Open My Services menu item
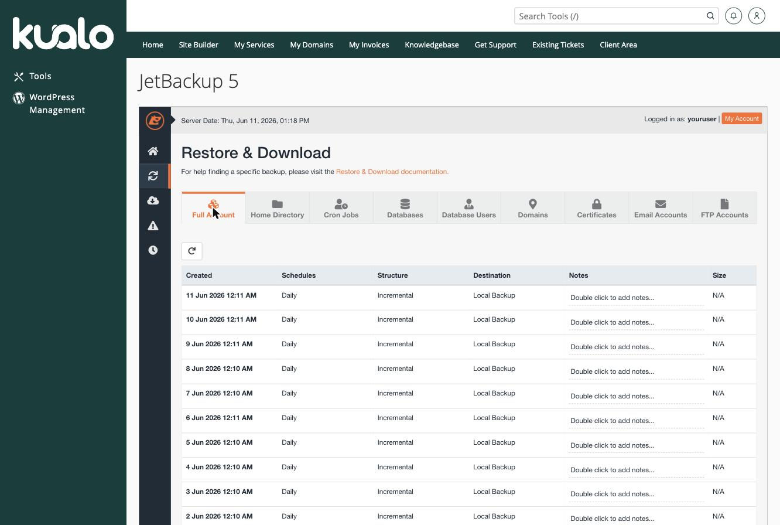 254,45
